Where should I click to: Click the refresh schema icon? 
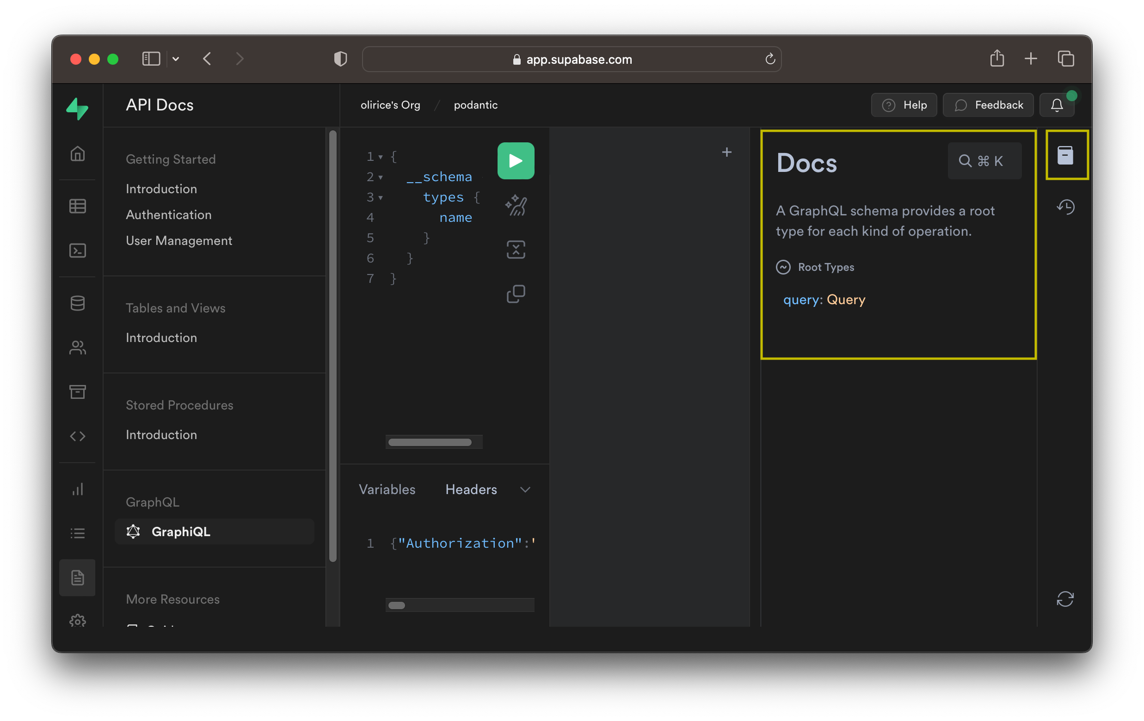tap(1066, 599)
